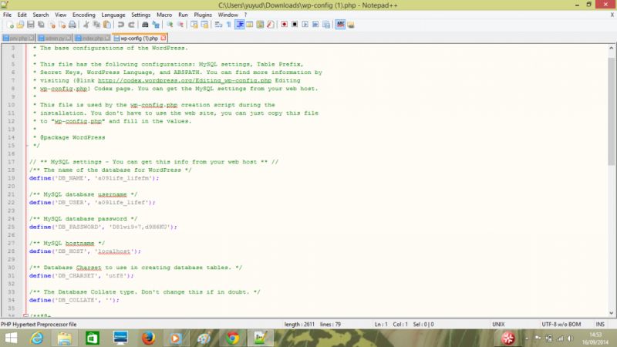The width and height of the screenshot is (617, 347).
Task: Click the Save All toolbar icon
Action: click(x=41, y=25)
